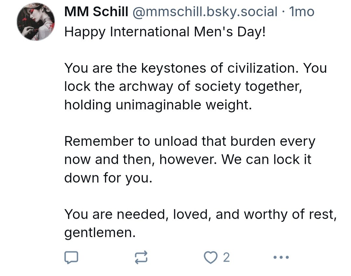Click the line "holding unimaginable weight."
The height and width of the screenshot is (276, 351).
point(158,105)
